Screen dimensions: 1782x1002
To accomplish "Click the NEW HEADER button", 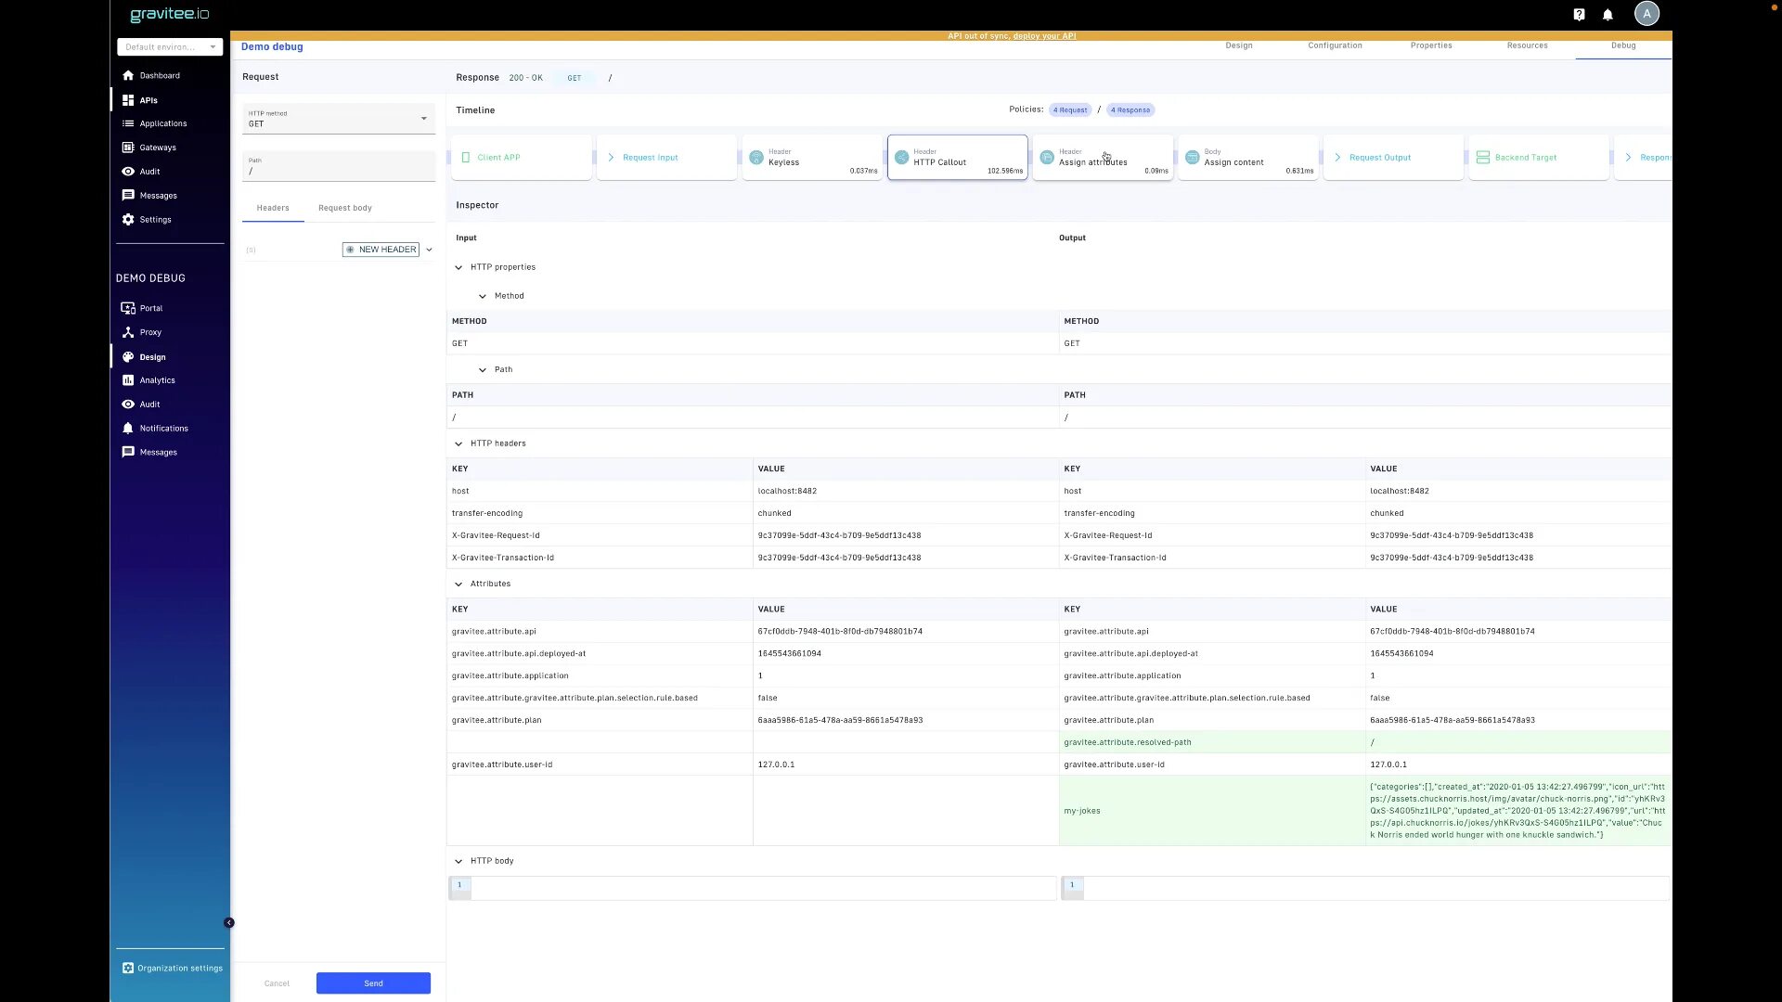I will (381, 250).
